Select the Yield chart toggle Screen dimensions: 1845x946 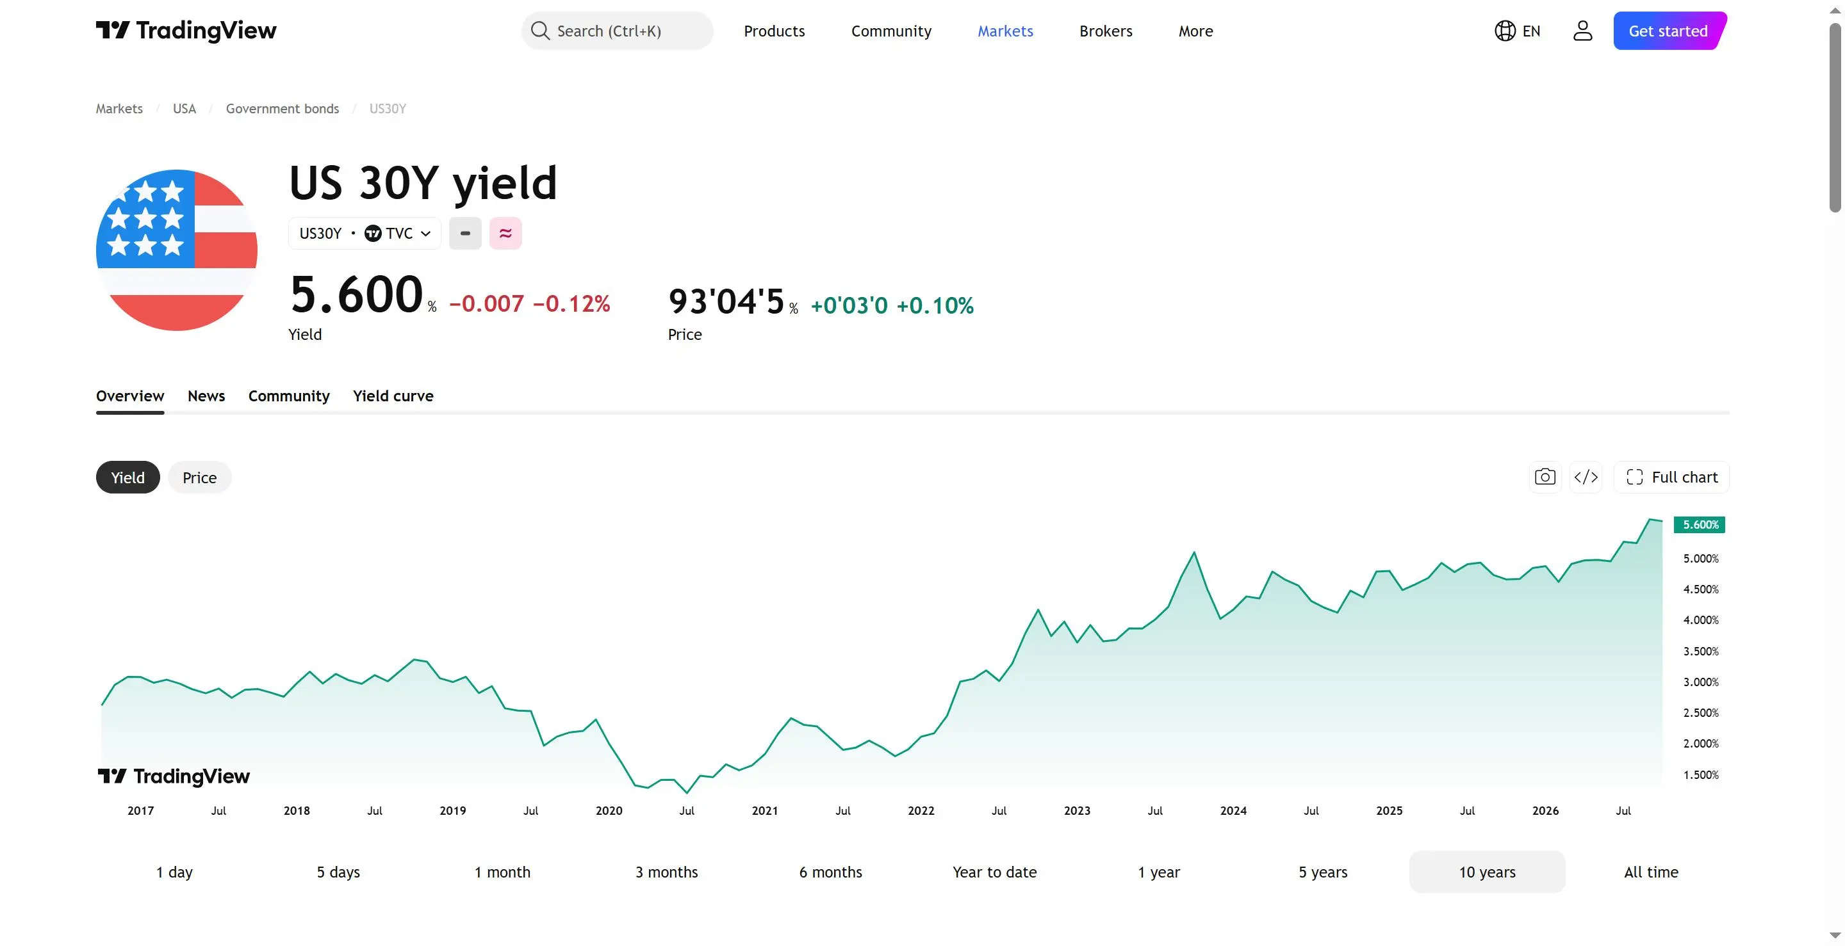click(x=127, y=477)
